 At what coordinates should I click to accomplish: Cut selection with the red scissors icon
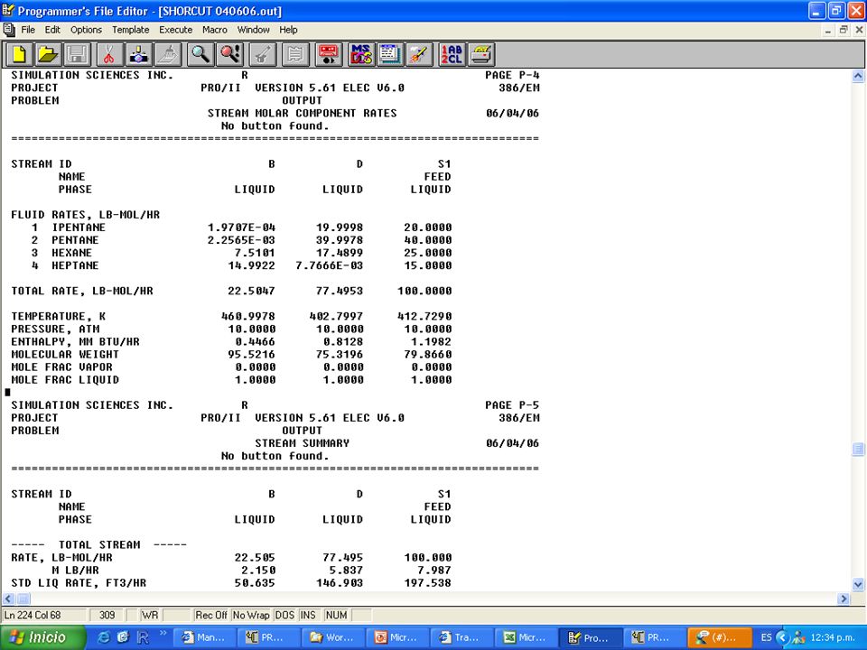[109, 54]
